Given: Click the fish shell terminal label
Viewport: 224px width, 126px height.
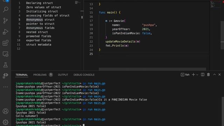Looking at the screenshot, I should coord(187,75).
